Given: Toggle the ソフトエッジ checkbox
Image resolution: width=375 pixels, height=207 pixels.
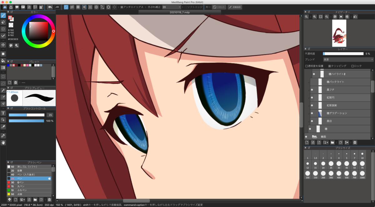Looking at the screenshot, I should click(x=186, y=7).
